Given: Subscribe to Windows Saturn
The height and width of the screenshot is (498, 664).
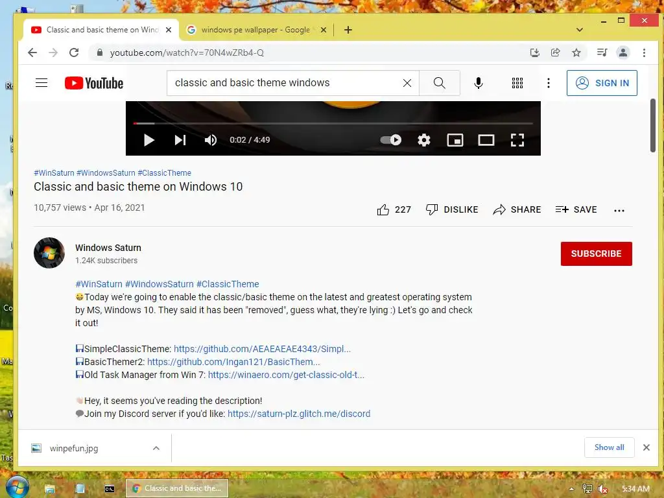Looking at the screenshot, I should tap(597, 254).
